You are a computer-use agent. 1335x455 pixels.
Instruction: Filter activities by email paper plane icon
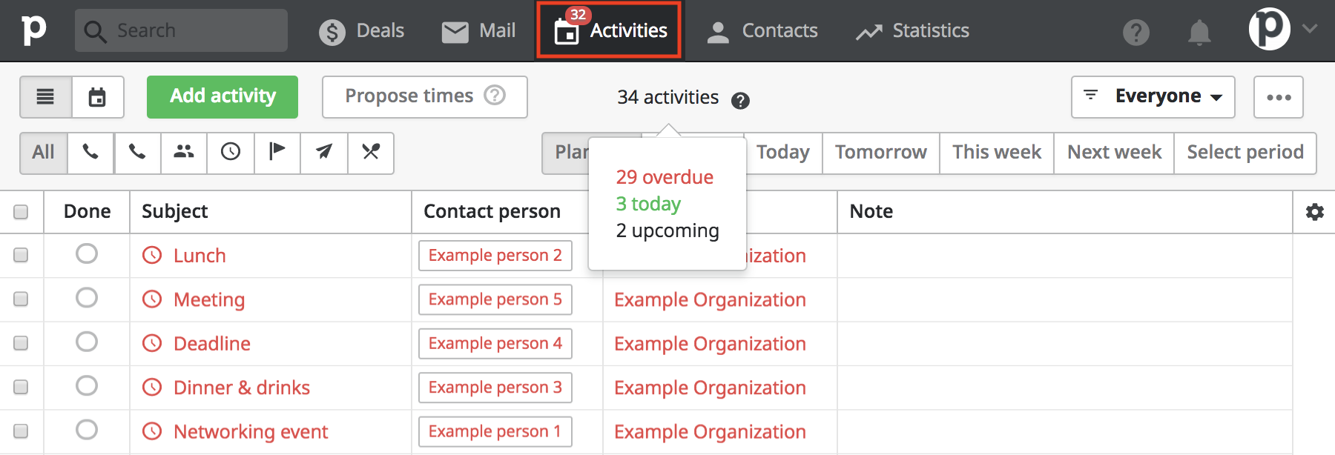tap(323, 153)
